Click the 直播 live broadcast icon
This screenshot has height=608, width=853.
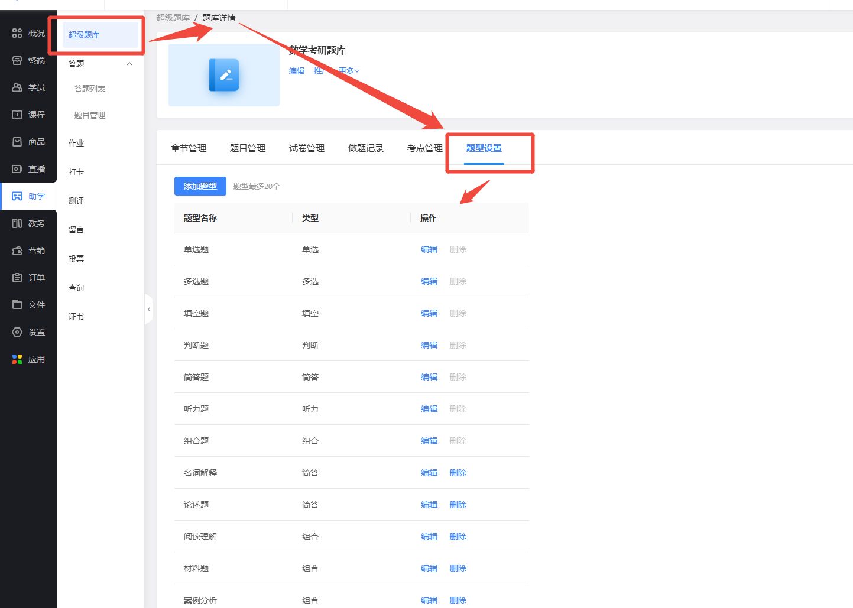17,169
